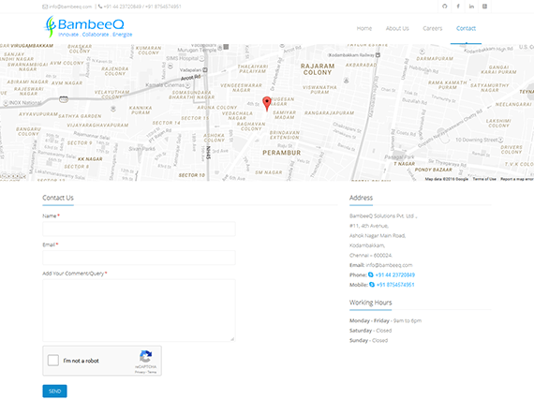
Task: Click the BambeeQ logo
Action: (x=87, y=26)
